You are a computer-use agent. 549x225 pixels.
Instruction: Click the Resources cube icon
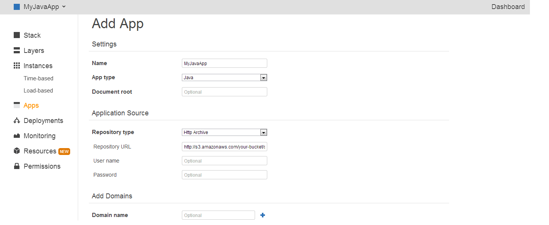point(17,151)
